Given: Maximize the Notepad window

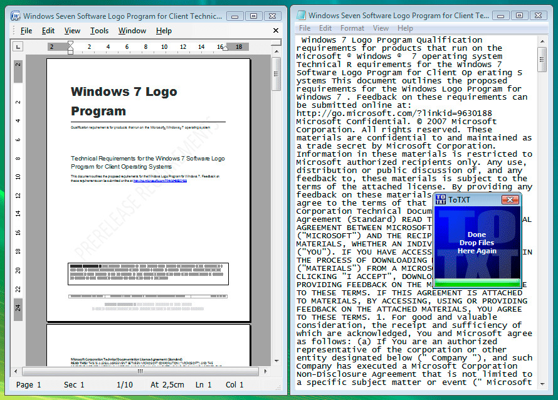Looking at the screenshot, I should click(519, 16).
